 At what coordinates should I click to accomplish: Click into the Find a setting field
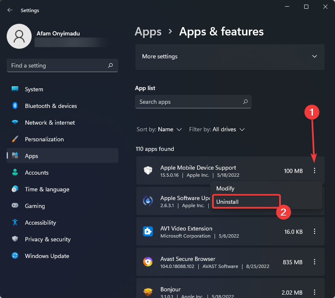(62, 65)
